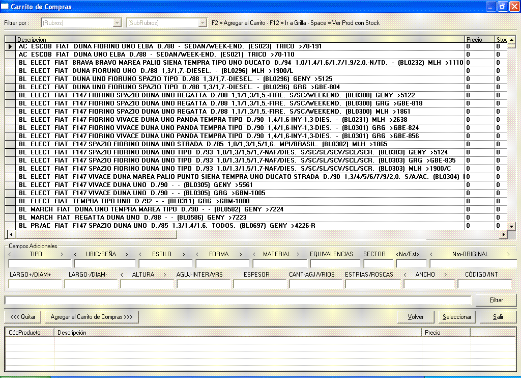This screenshot has height=378, width=521.
Task: Click the LARGO-/DIAM- input field
Action: (92, 284)
